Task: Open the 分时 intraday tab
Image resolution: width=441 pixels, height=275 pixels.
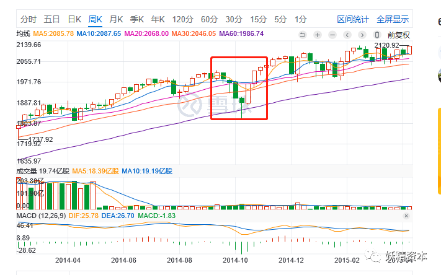Action: [x=29, y=19]
